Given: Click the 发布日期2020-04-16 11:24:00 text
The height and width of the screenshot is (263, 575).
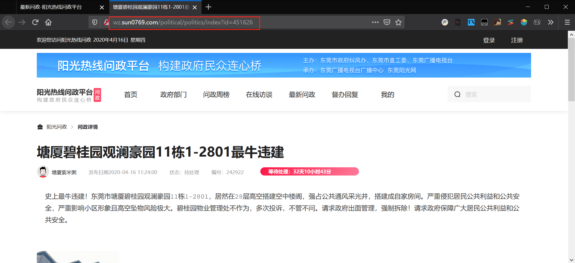Looking at the screenshot, I should coord(123,172).
